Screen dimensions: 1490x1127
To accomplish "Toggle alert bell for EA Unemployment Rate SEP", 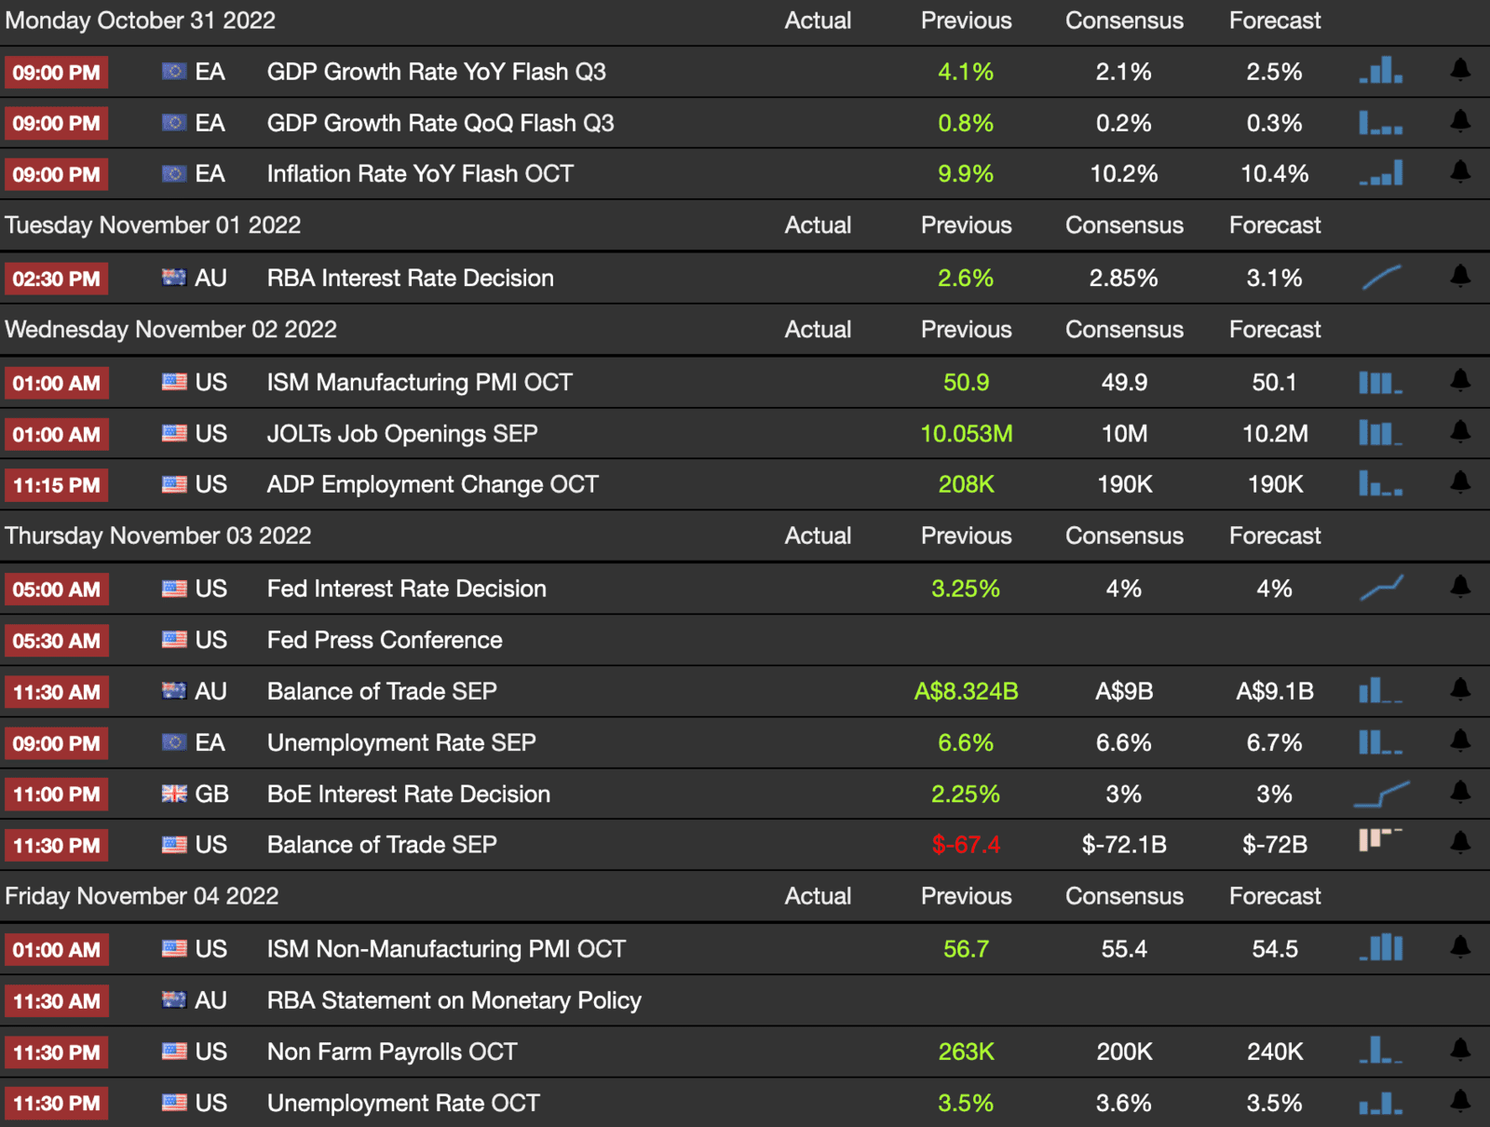I will click(1460, 741).
